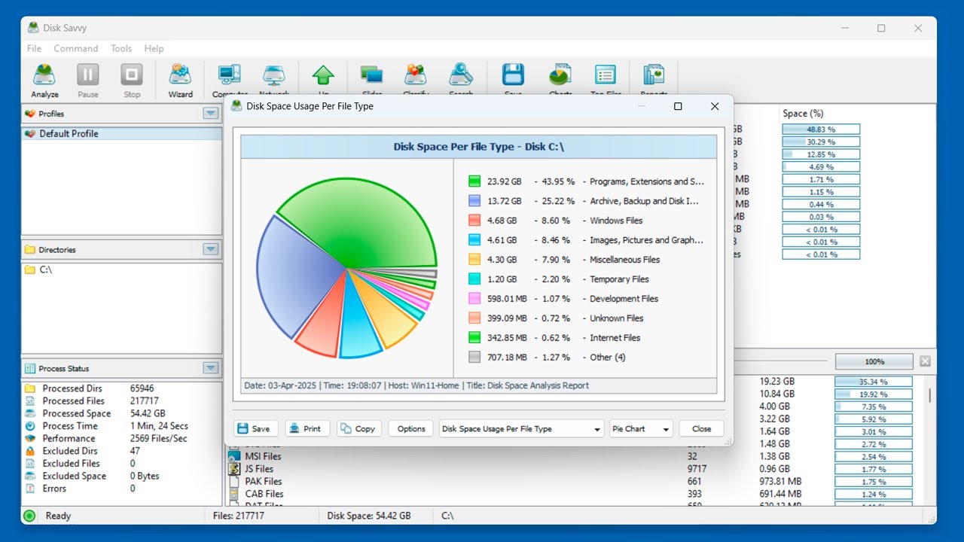Click the green Up arrow icon
Viewport: 964px width, 542px height.
[323, 75]
